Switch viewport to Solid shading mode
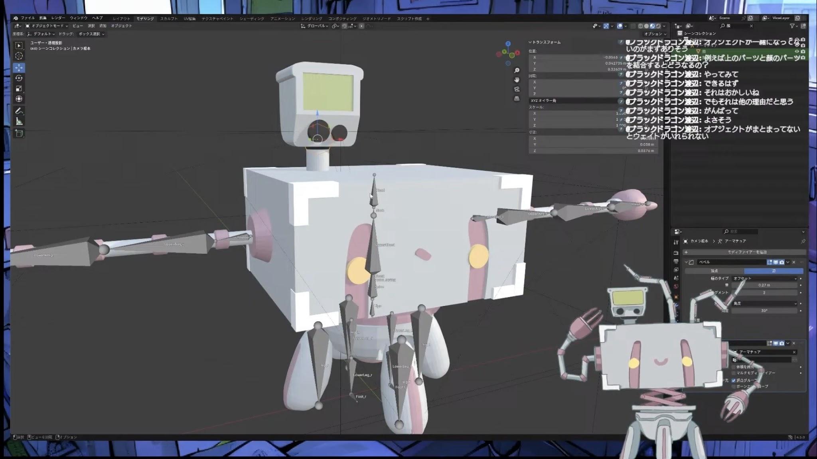 point(646,26)
